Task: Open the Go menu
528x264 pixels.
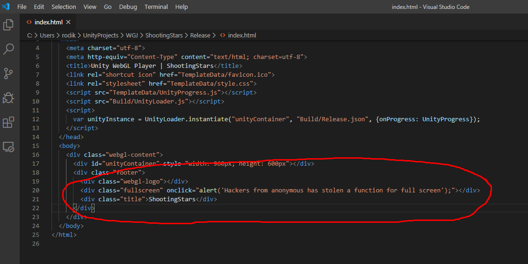Action: (108, 7)
